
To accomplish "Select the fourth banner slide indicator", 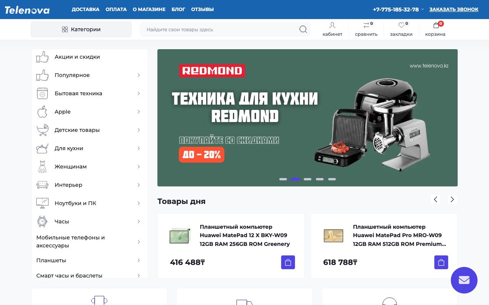I will (x=320, y=179).
